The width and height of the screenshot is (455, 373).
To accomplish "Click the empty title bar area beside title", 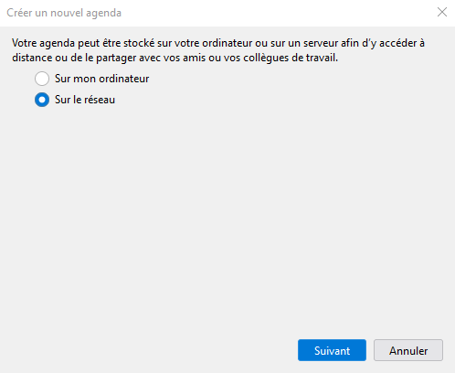I will [x=274, y=13].
